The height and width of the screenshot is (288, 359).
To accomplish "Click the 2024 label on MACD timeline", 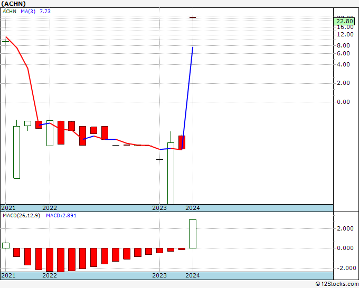I will [193, 275].
